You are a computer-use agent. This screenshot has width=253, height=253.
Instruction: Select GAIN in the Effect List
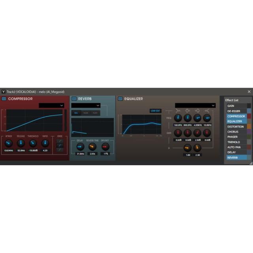(237, 106)
